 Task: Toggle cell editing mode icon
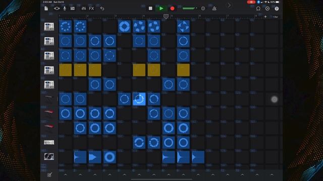click(49, 175)
